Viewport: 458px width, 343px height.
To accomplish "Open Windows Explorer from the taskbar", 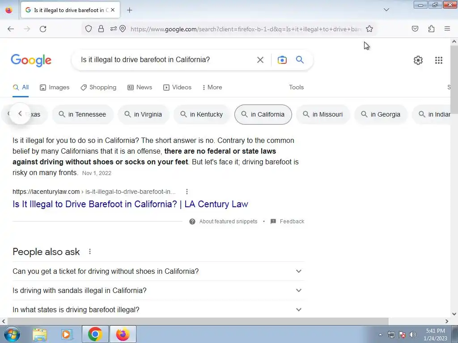I will coord(40,334).
